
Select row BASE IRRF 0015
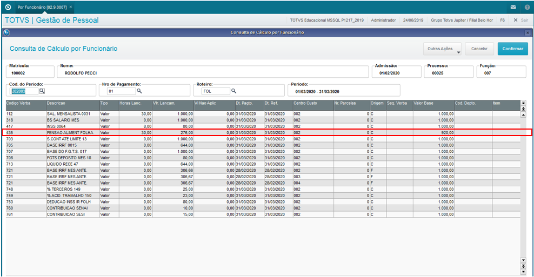coord(263,145)
